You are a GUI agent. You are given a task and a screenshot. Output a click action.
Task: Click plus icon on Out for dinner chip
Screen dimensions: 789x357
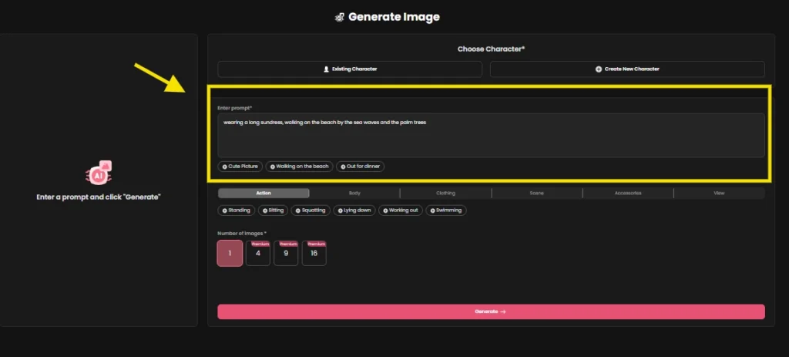coord(343,167)
